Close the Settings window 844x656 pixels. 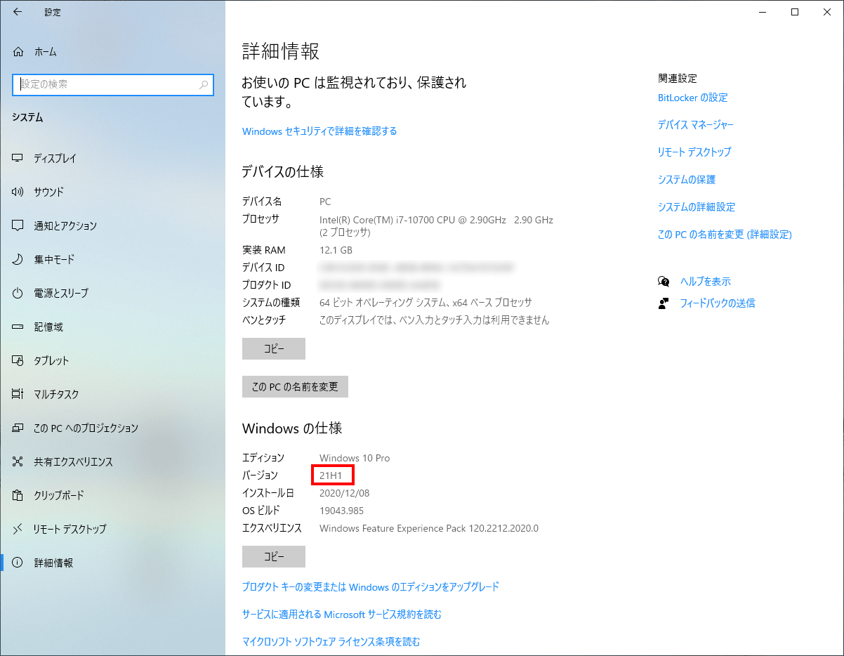pos(827,12)
